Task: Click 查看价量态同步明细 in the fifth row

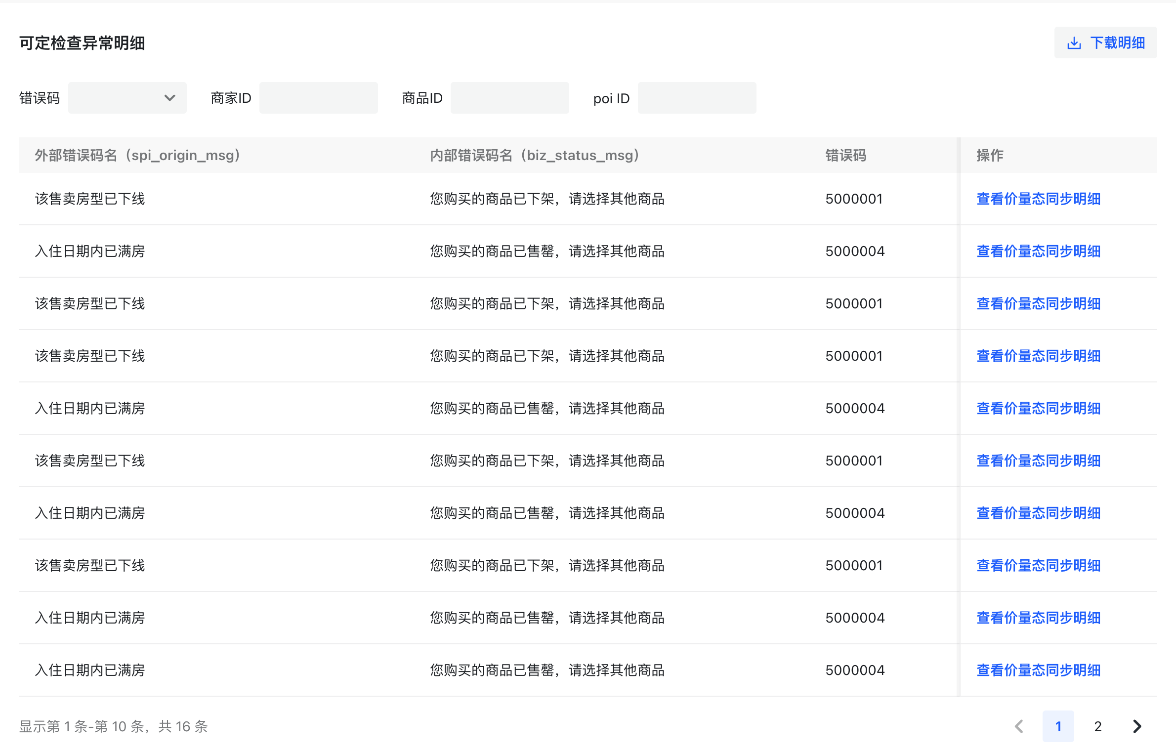Action: pos(1038,408)
